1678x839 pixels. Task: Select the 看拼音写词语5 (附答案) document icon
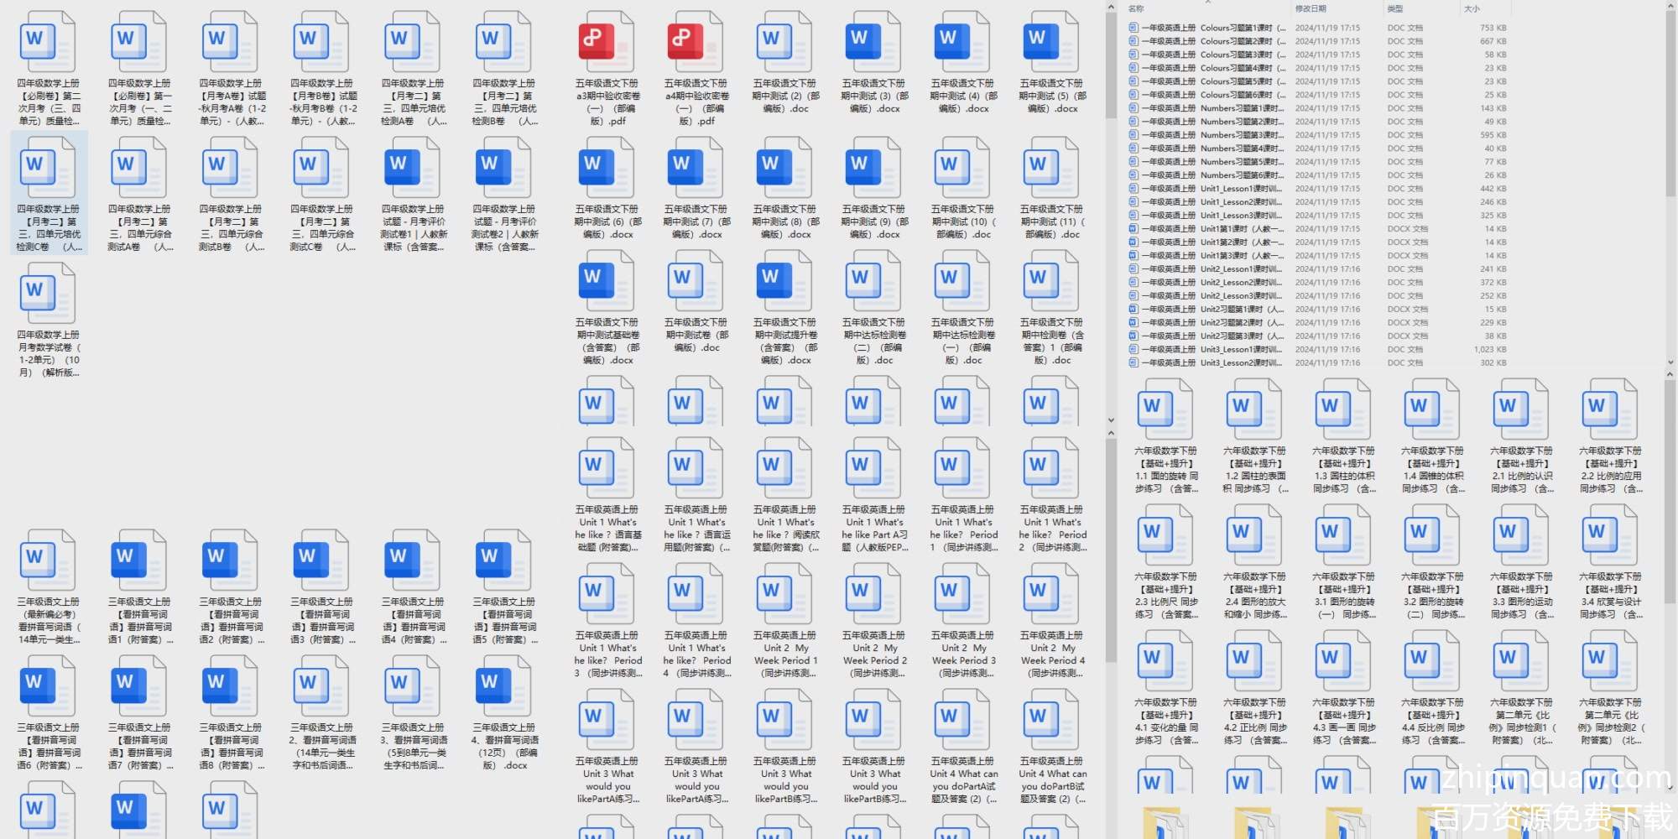click(504, 560)
